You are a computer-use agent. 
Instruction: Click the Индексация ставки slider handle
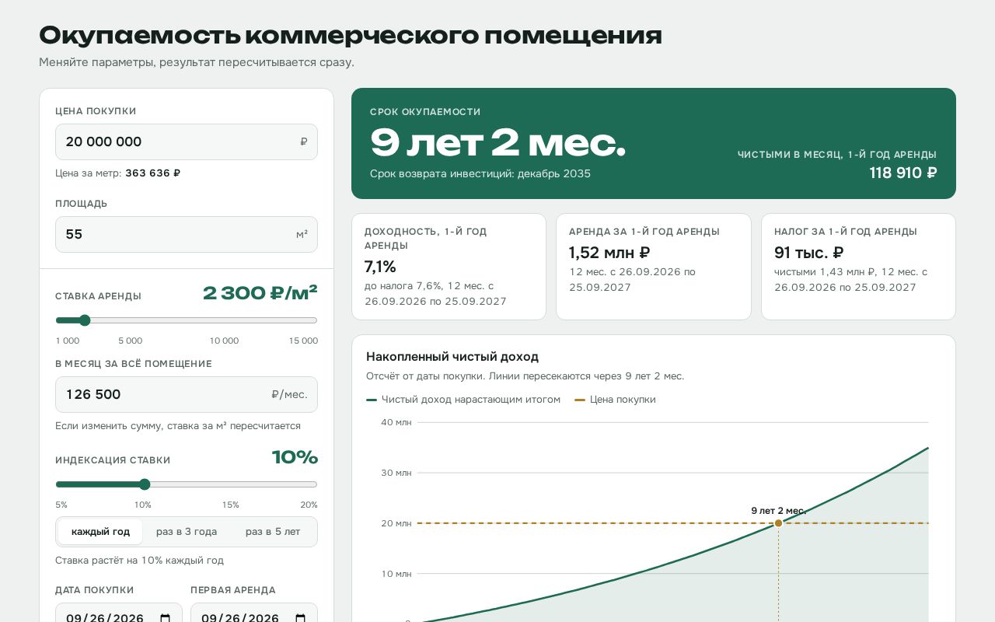coord(144,484)
